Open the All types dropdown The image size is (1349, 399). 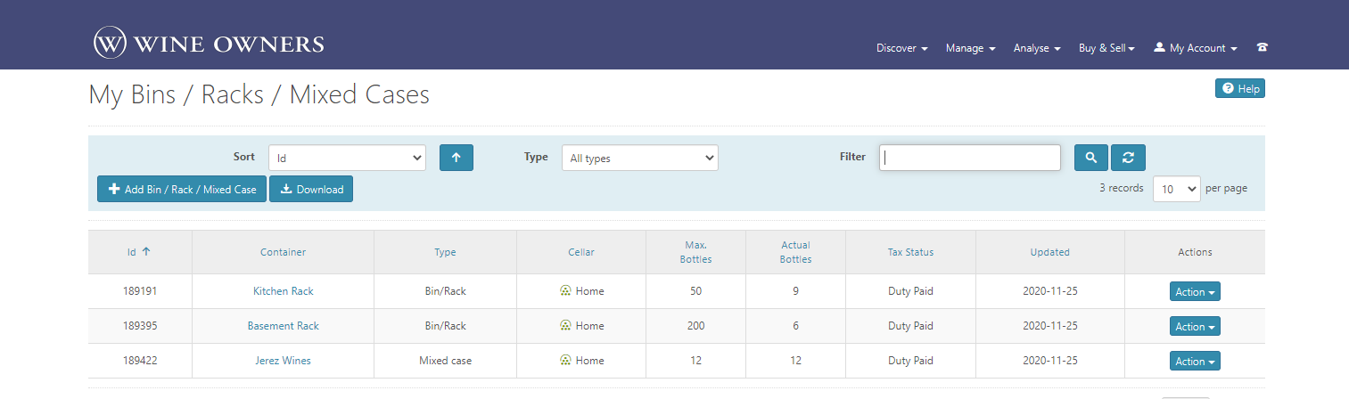pos(639,158)
